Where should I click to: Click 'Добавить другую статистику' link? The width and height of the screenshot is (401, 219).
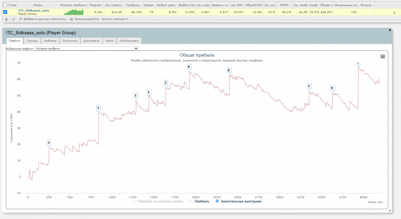pos(45,19)
